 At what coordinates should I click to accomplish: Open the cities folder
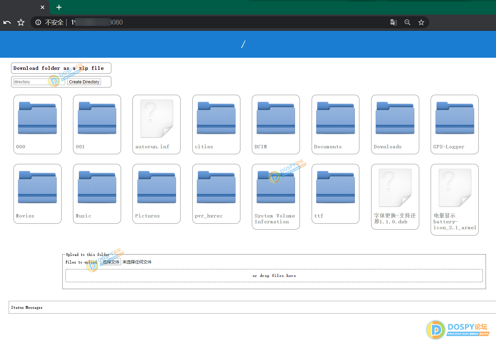pyautogui.click(x=216, y=118)
